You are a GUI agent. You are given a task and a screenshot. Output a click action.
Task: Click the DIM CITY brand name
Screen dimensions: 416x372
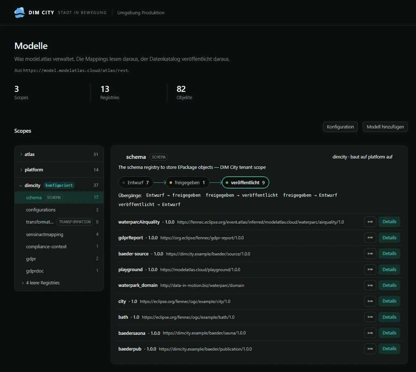41,13
